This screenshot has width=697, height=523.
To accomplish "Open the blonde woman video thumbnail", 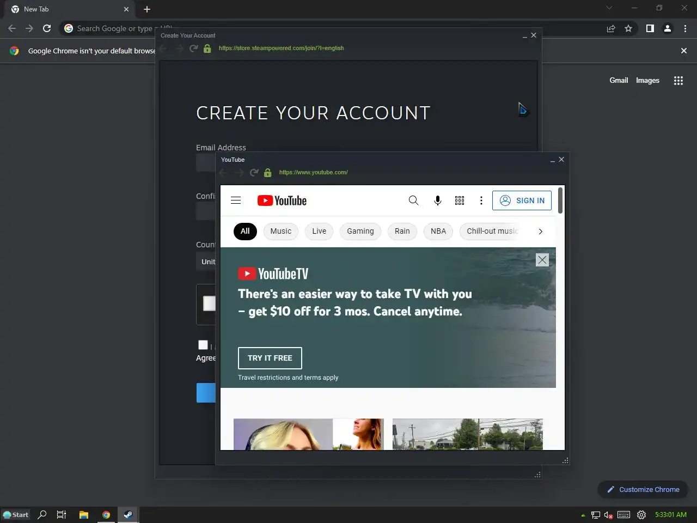I will point(309,434).
